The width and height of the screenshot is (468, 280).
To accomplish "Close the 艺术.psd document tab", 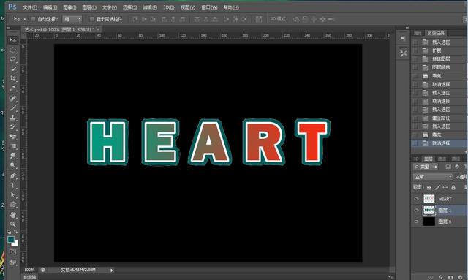I will point(97,29).
